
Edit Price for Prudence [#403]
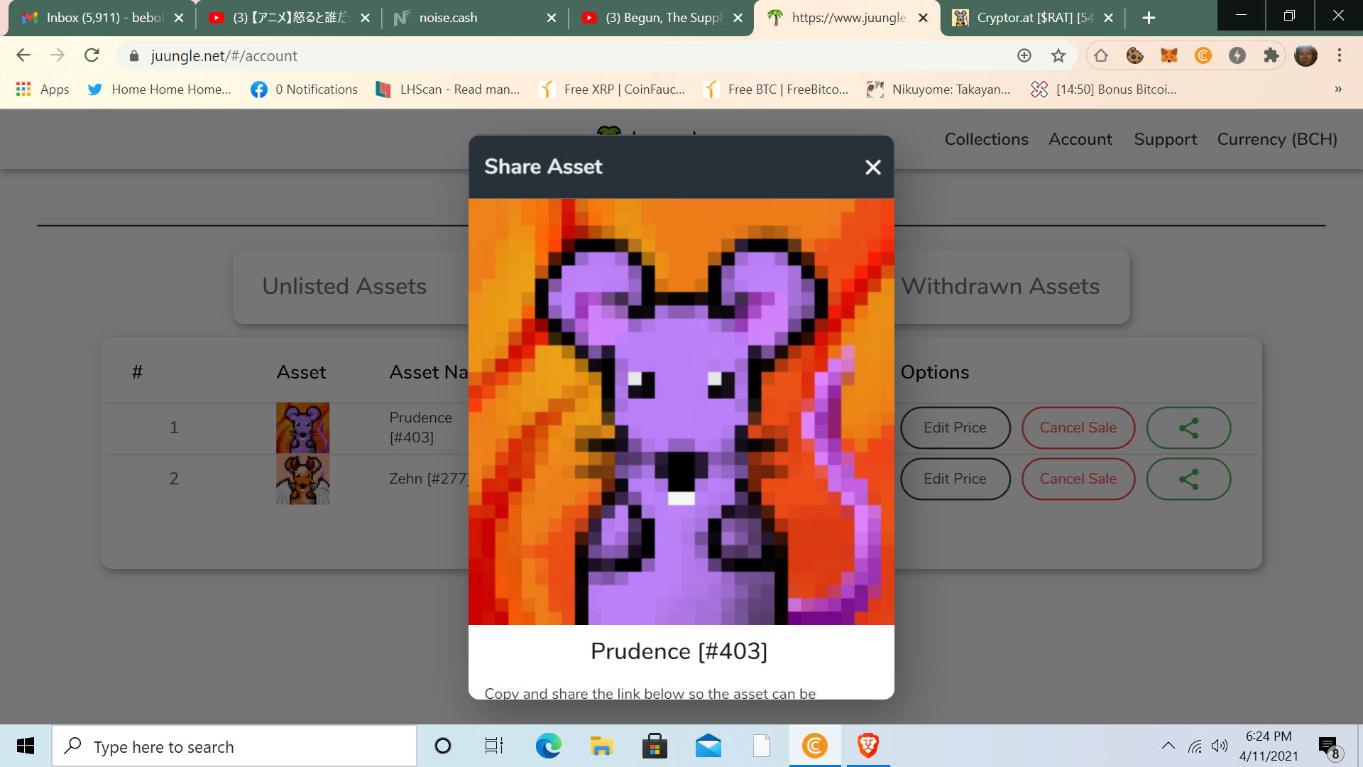click(x=956, y=428)
